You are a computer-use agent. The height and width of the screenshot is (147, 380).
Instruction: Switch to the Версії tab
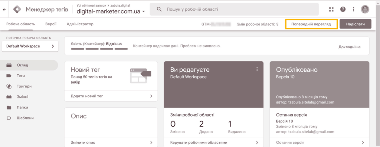coord(51,24)
